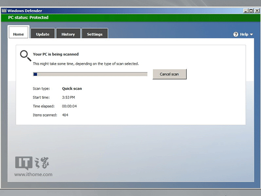Screen dimensions: 261x196
Task: Click the IT home watermark logo
Action: (33, 162)
